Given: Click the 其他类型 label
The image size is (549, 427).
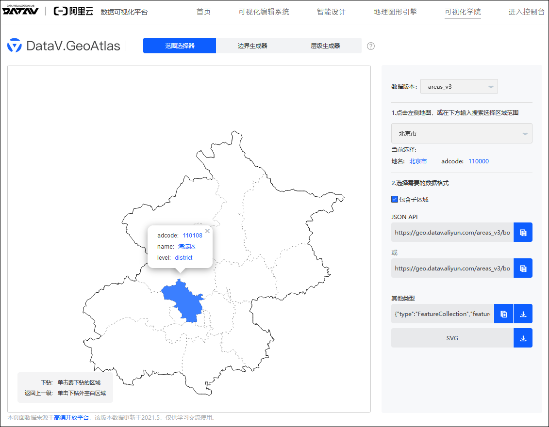Looking at the screenshot, I should pos(403,298).
